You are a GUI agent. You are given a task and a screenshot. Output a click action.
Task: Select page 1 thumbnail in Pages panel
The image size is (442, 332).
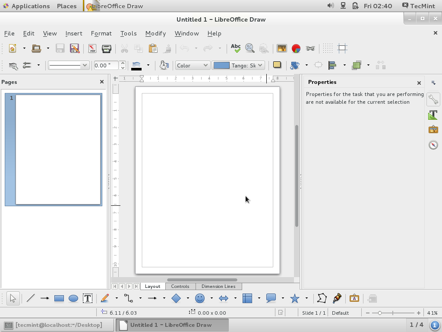(58, 149)
